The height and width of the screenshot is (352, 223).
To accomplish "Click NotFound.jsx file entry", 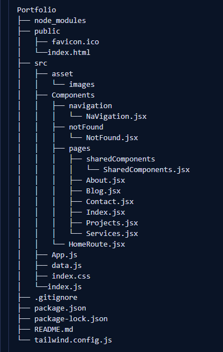I will click(112, 138).
